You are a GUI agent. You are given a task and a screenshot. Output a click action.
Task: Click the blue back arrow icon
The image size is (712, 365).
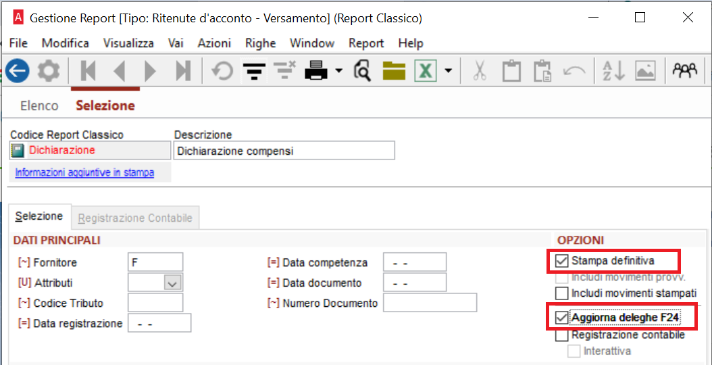(x=18, y=71)
